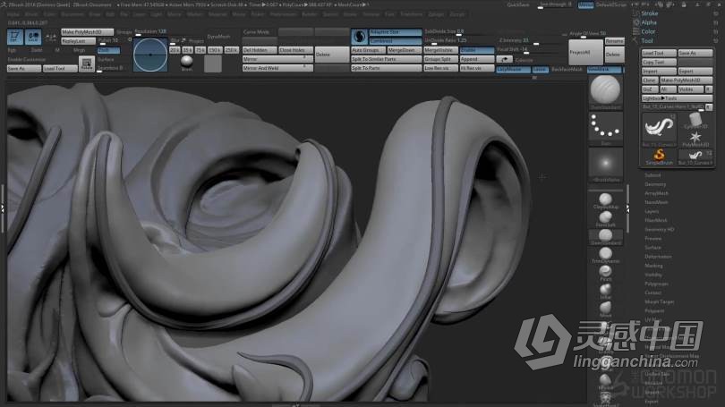Screen dimensions: 725x407
Task: Click Close Holes button
Action: tap(295, 50)
